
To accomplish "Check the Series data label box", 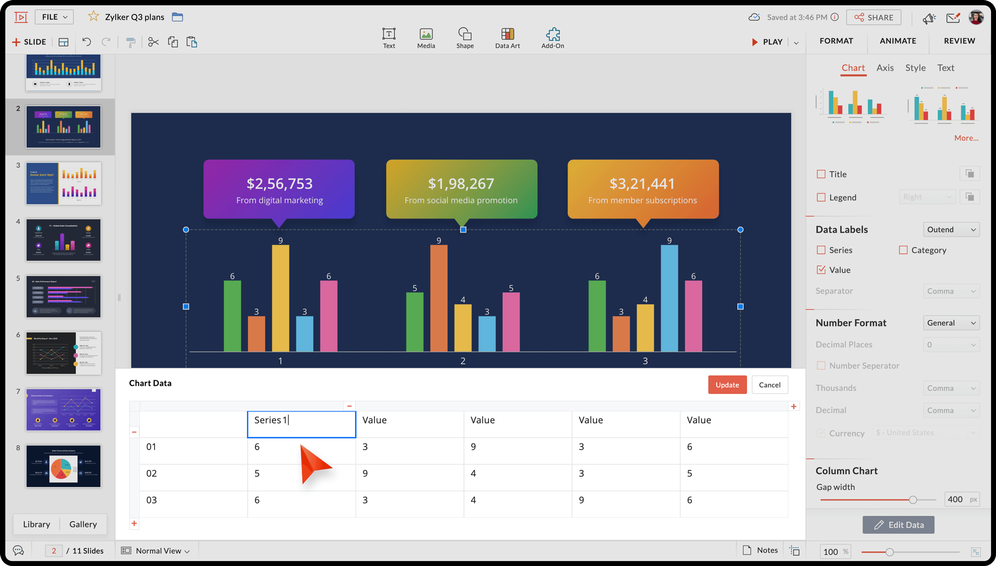I will coord(821,250).
